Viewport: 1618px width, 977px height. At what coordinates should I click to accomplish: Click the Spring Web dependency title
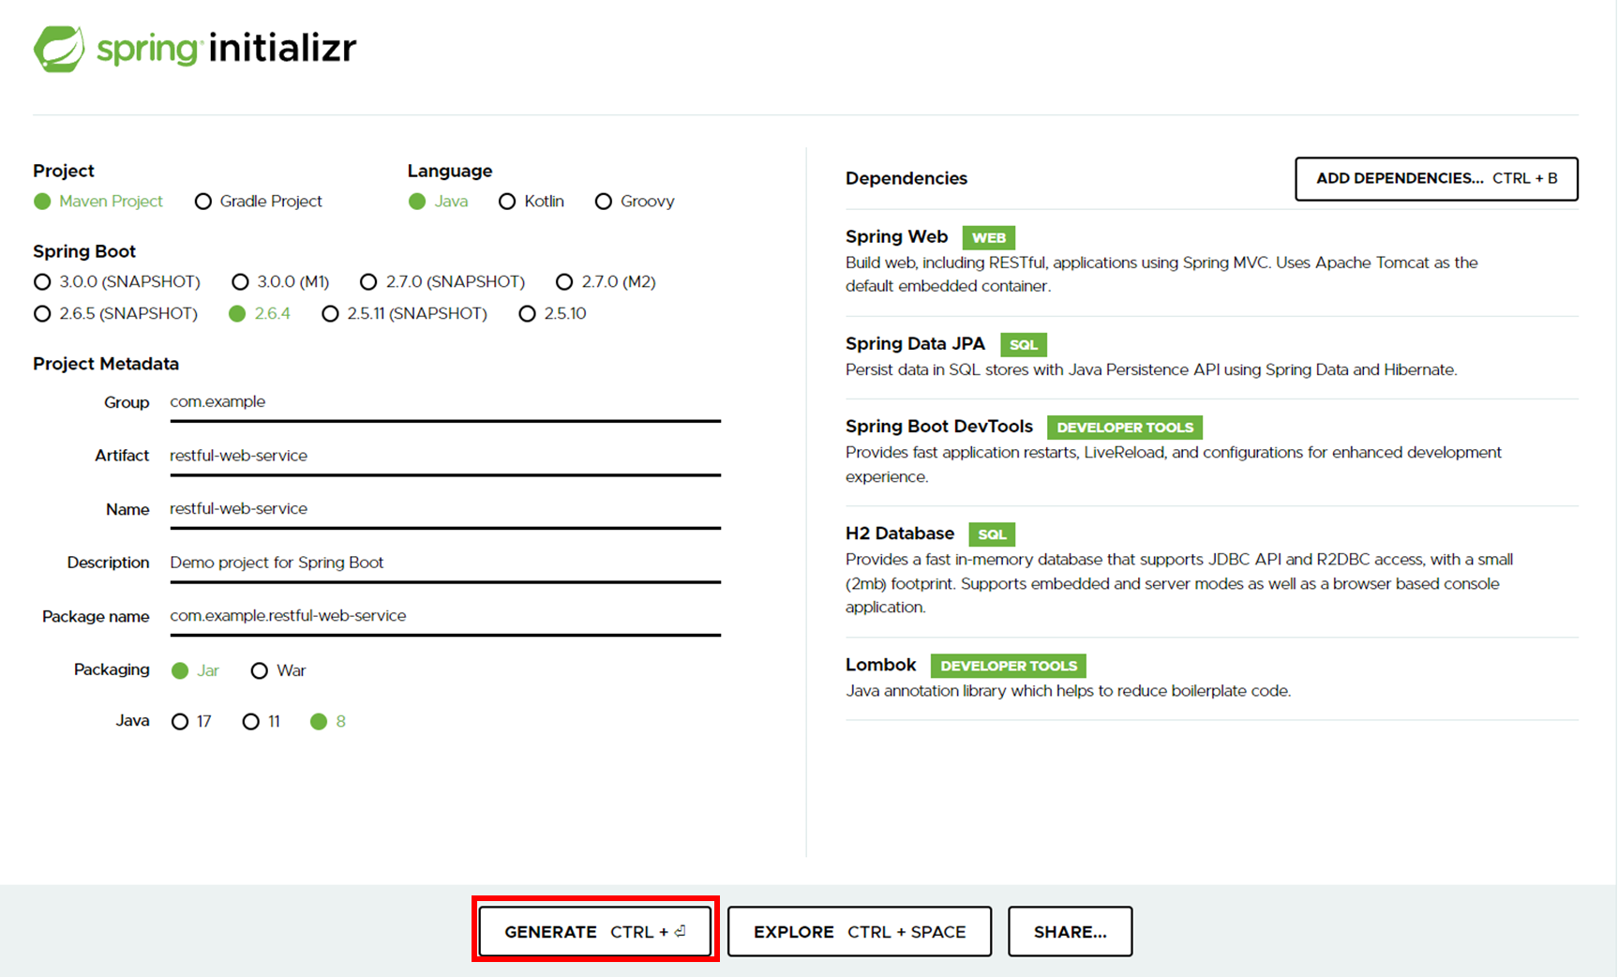point(896,236)
